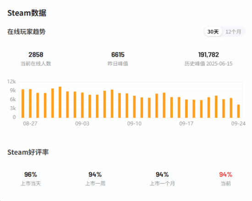Click the 在线玩家趋势 heading

(x=27, y=32)
